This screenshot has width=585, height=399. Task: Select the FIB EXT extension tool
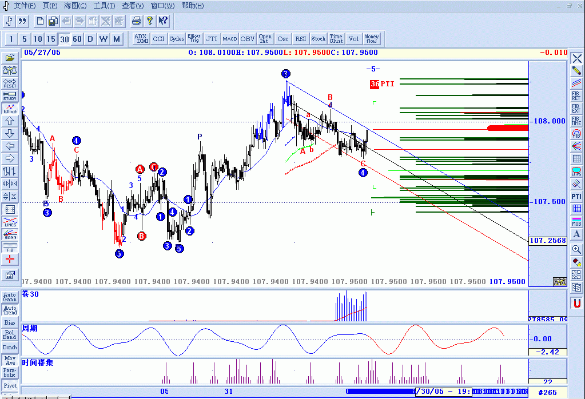pos(577,109)
